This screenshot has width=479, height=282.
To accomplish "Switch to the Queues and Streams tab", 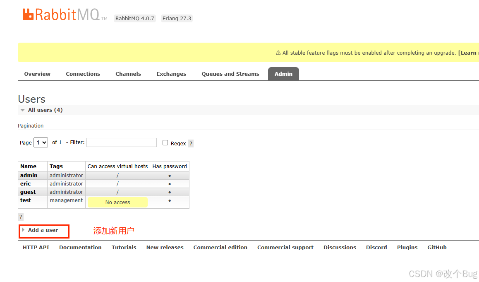I will (x=230, y=74).
